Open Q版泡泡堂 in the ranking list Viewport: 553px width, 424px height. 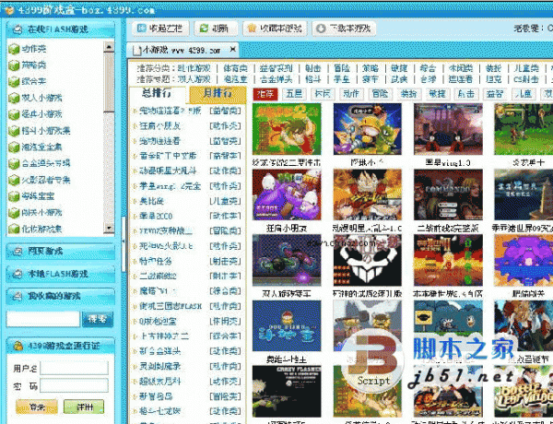coord(158,321)
